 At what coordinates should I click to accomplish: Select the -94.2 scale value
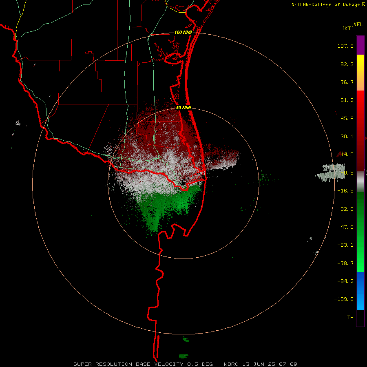pyautogui.click(x=345, y=281)
